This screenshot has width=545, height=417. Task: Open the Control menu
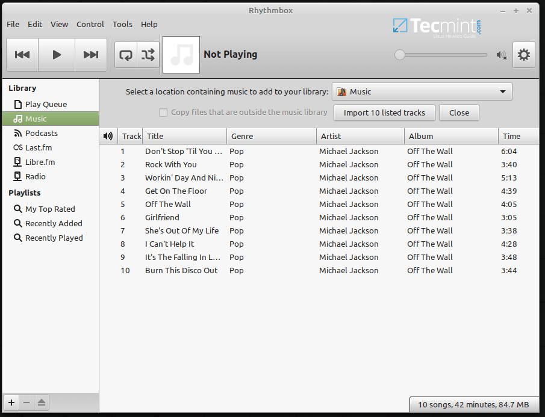point(90,24)
